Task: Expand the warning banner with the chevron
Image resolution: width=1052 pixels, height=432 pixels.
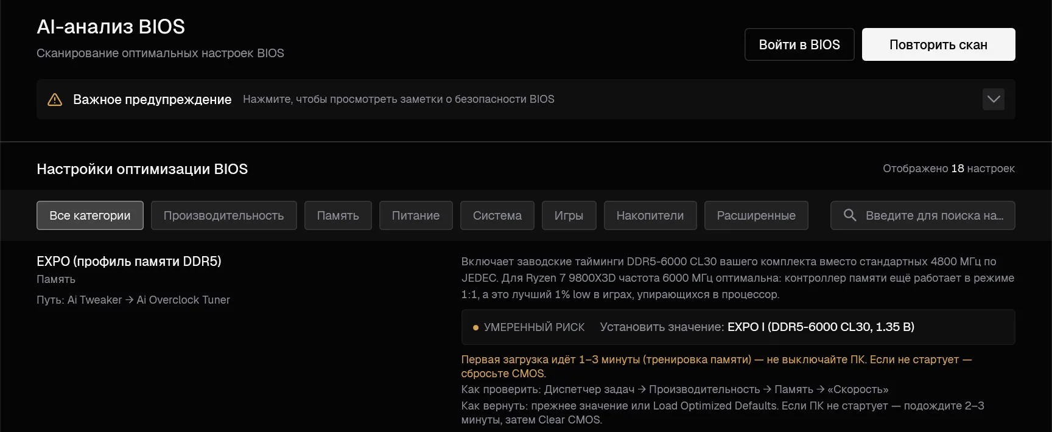Action: click(x=994, y=99)
